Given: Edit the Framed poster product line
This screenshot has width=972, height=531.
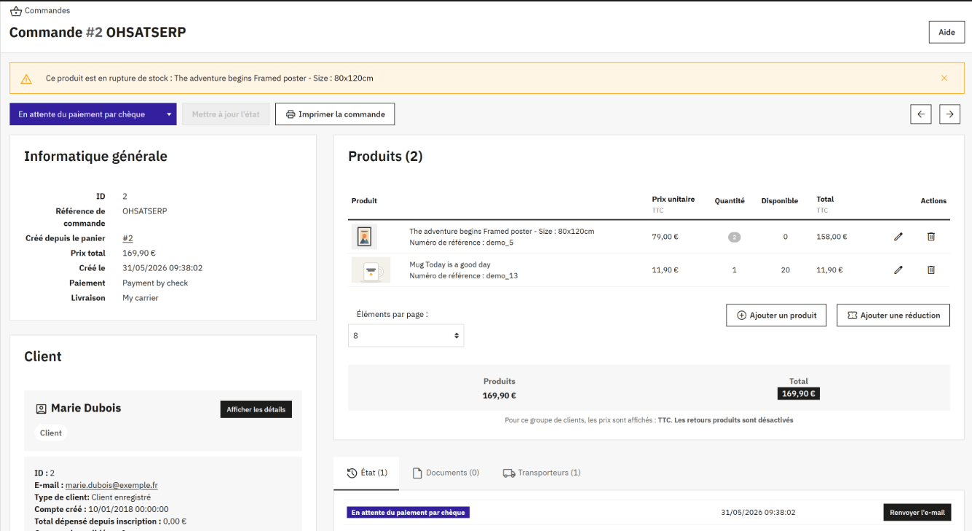Looking at the screenshot, I should 898,237.
